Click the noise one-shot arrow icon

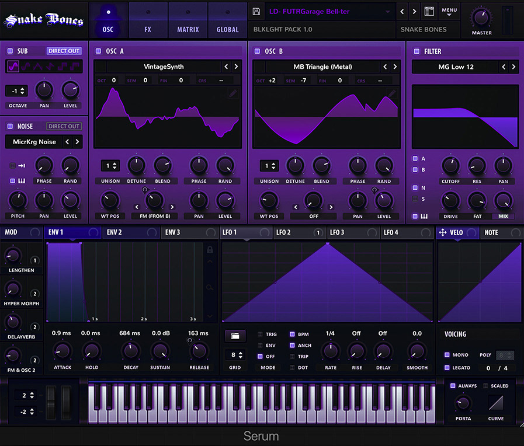[x=22, y=166]
